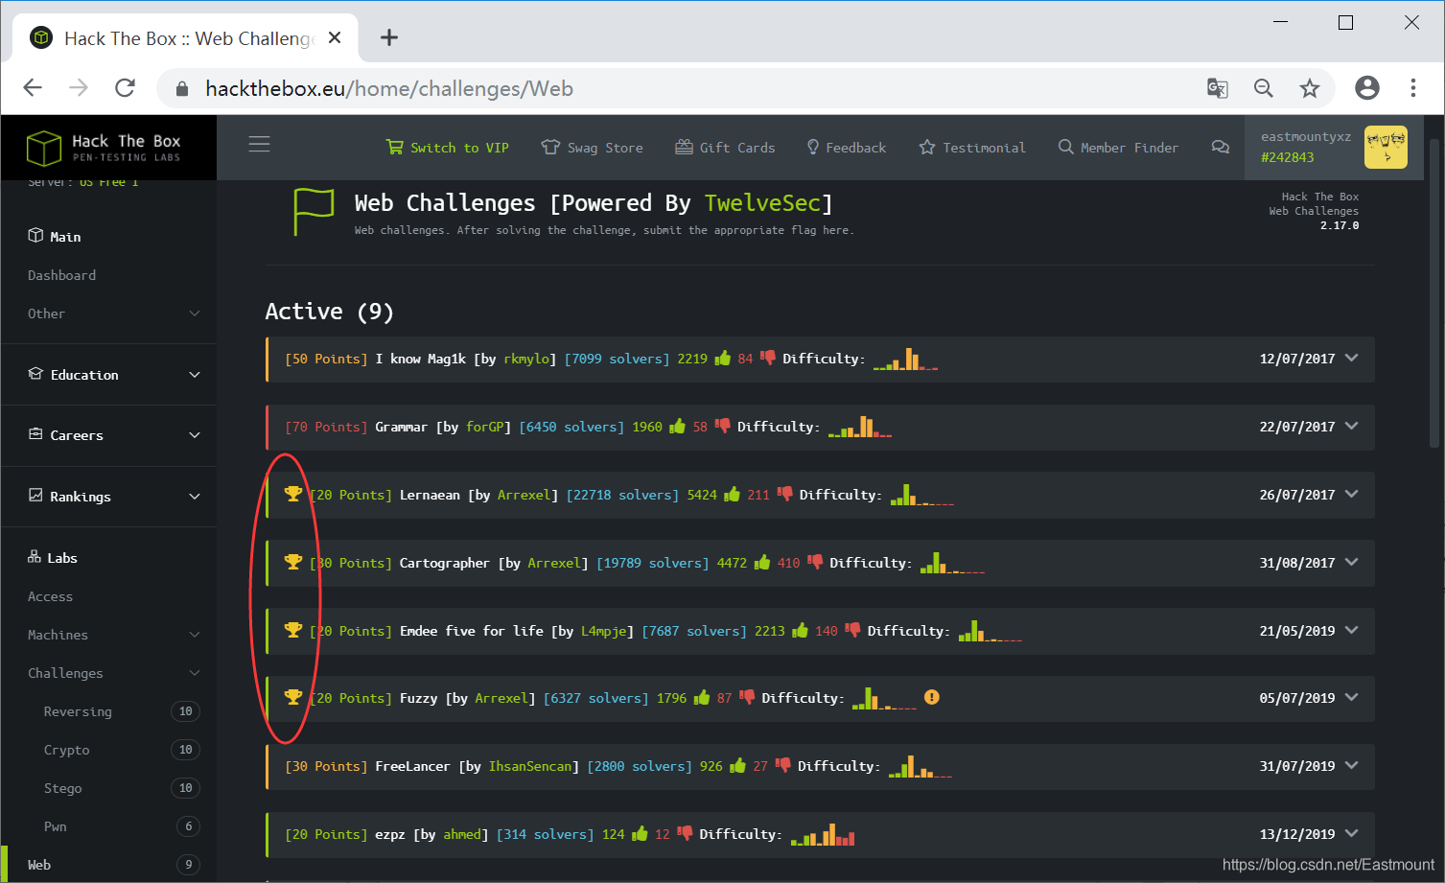Screen dimensions: 1445x883
Task: Click the Switch to VIP cart link
Action: pos(447,148)
